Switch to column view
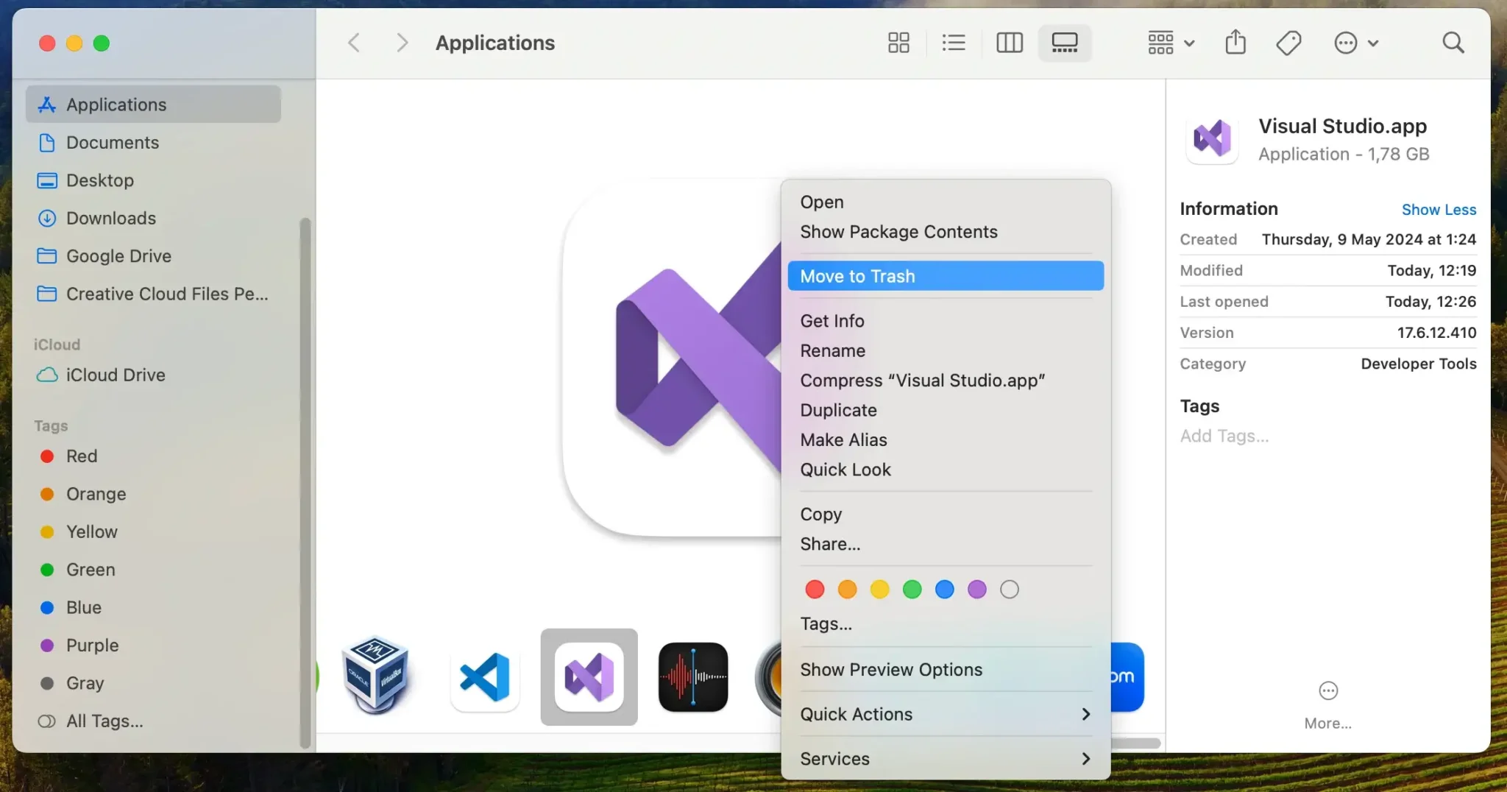1507x792 pixels. 1010,43
